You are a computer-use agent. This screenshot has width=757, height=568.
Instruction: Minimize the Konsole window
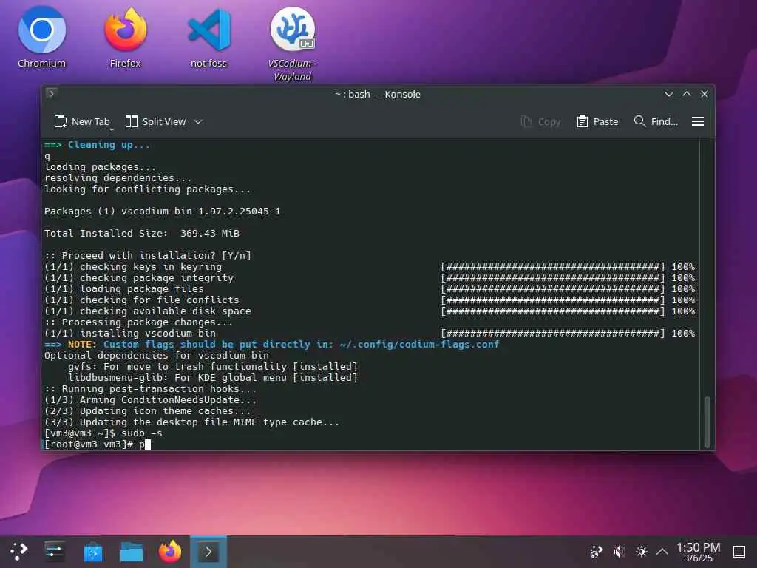(x=669, y=94)
